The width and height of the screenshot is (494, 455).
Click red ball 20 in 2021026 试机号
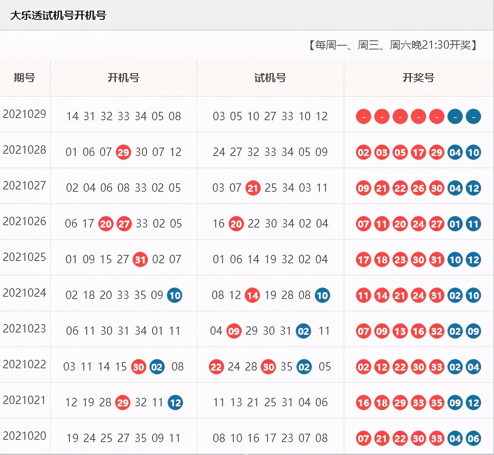tap(236, 224)
